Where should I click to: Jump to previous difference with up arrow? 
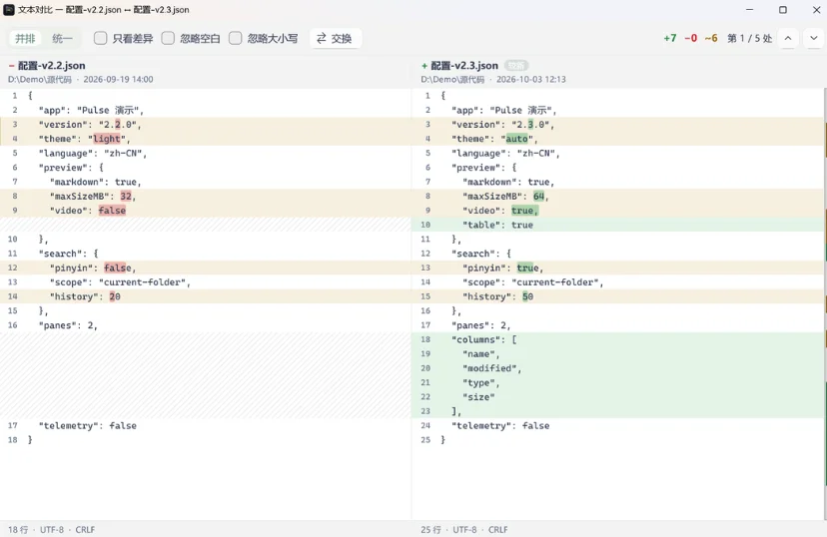(x=787, y=39)
